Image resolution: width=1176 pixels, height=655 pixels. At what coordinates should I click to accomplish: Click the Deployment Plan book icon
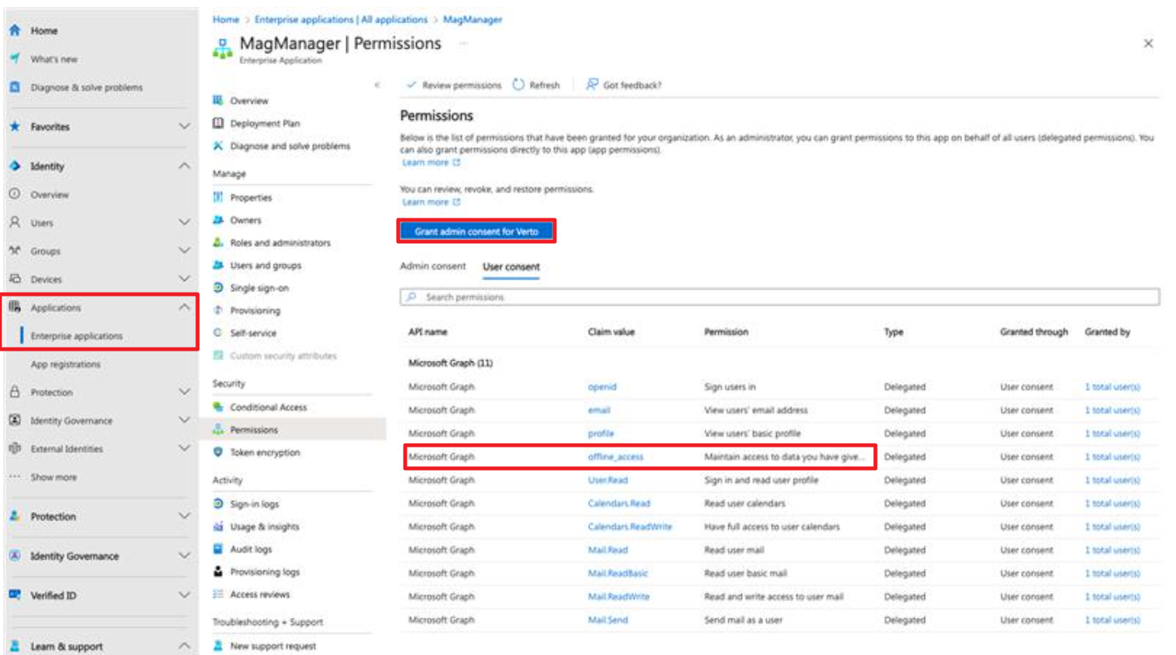218,123
